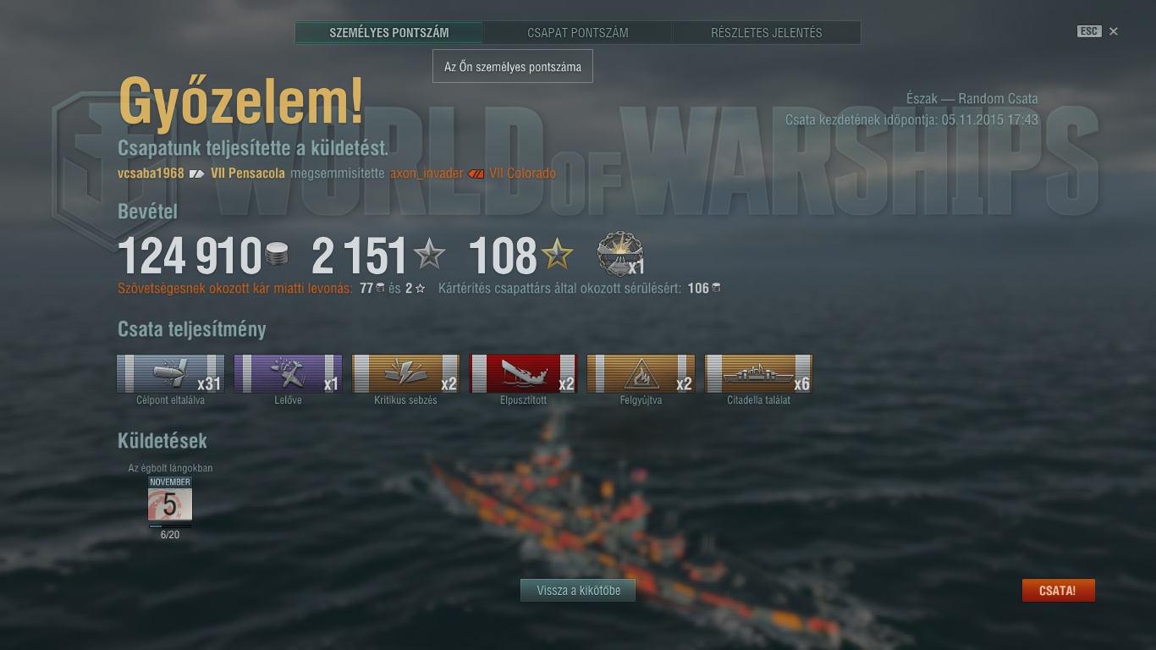Screen dimensions: 1156x650
Task: Open the Személyes pontszám tab
Action: pyautogui.click(x=389, y=33)
